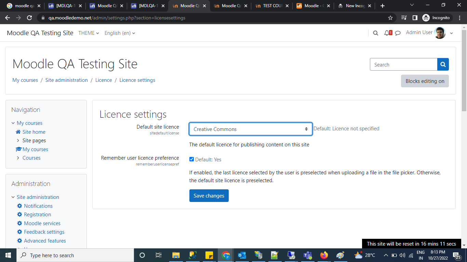Click the My courses graduation cap icon
This screenshot has height=262, width=467.
click(18, 149)
